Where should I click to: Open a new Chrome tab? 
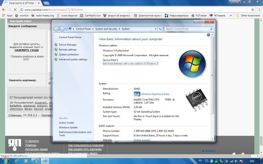[46, 3]
